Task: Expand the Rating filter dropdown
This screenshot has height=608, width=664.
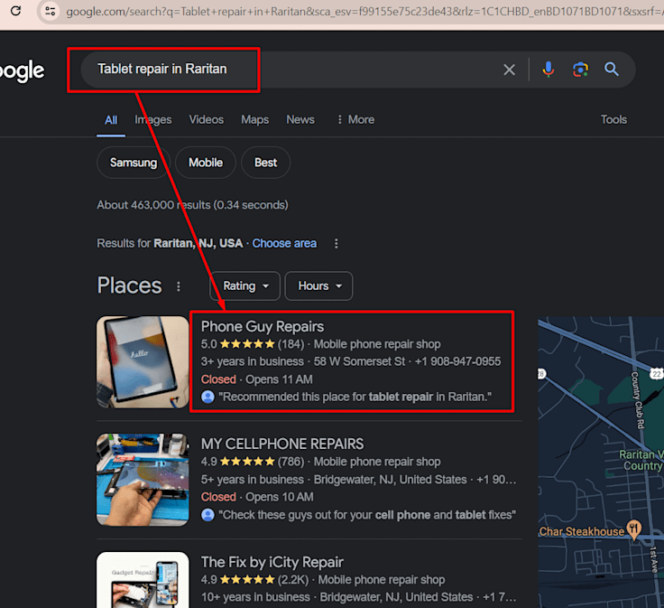Action: (244, 286)
